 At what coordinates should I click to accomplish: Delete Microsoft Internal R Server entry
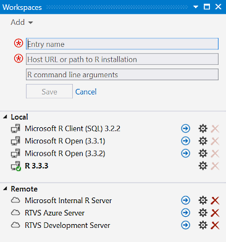[215, 201]
